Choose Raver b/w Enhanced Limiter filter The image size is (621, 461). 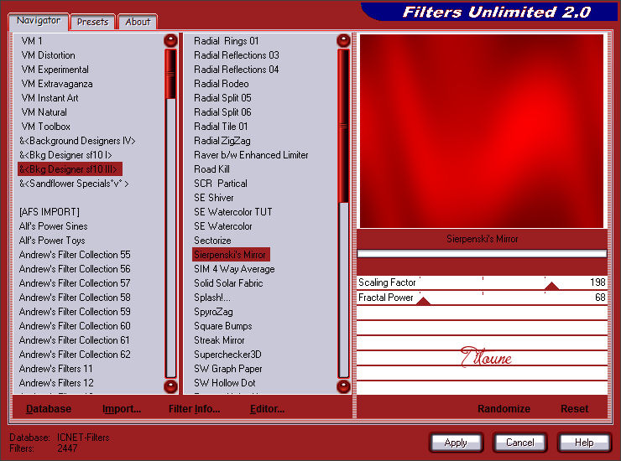click(x=251, y=155)
